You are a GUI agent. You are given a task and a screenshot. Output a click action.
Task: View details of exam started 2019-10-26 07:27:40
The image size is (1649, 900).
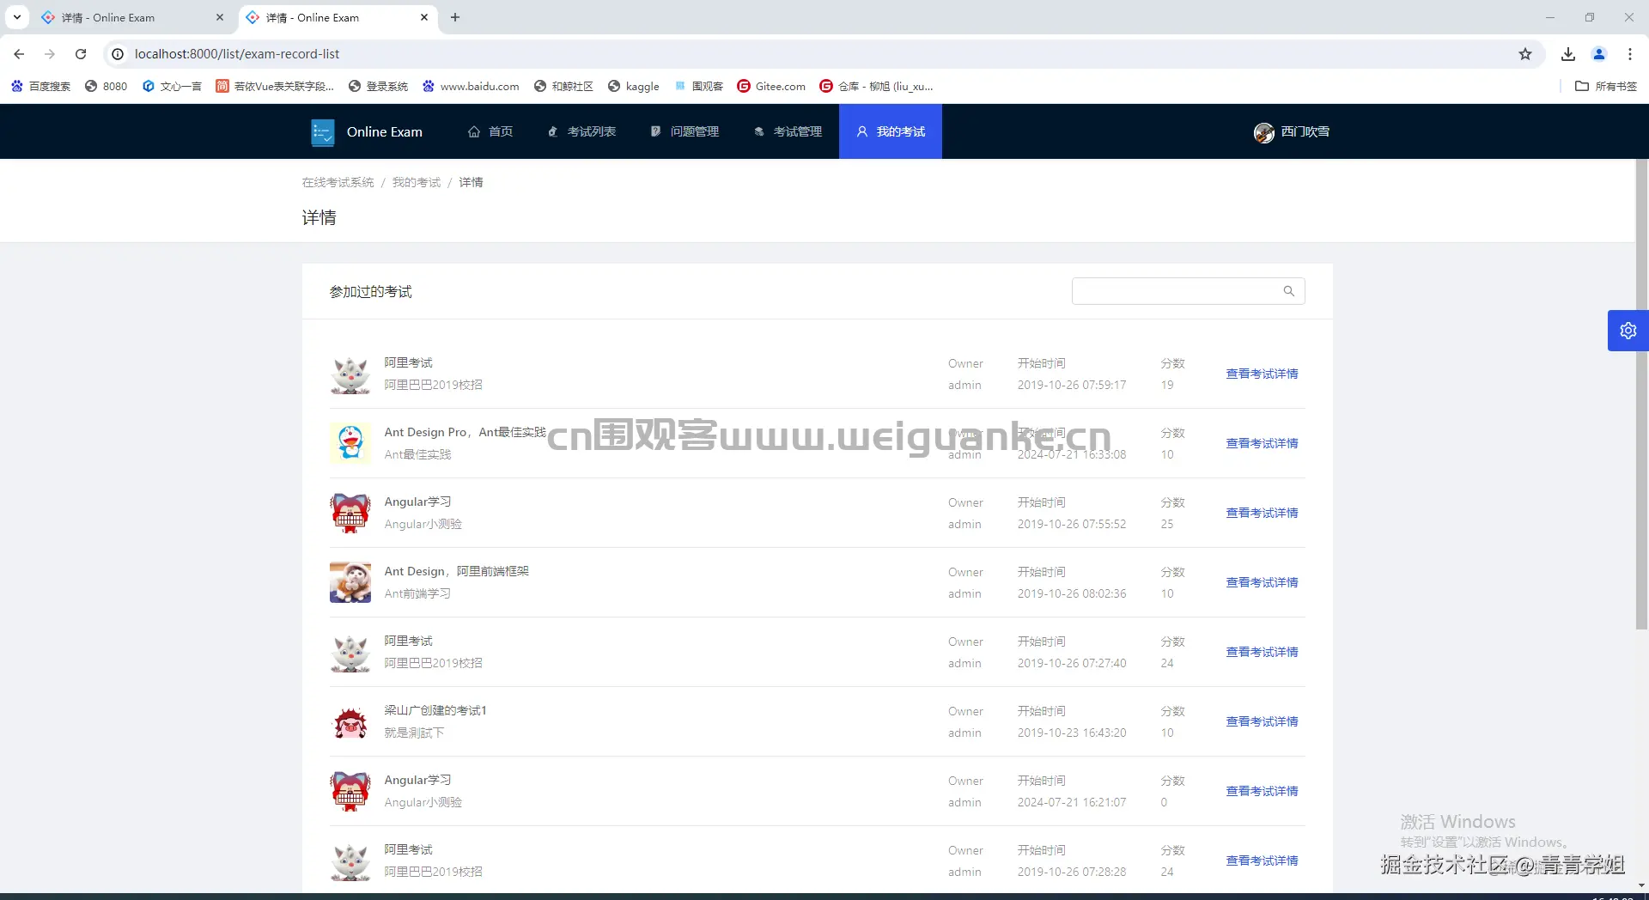tap(1262, 652)
